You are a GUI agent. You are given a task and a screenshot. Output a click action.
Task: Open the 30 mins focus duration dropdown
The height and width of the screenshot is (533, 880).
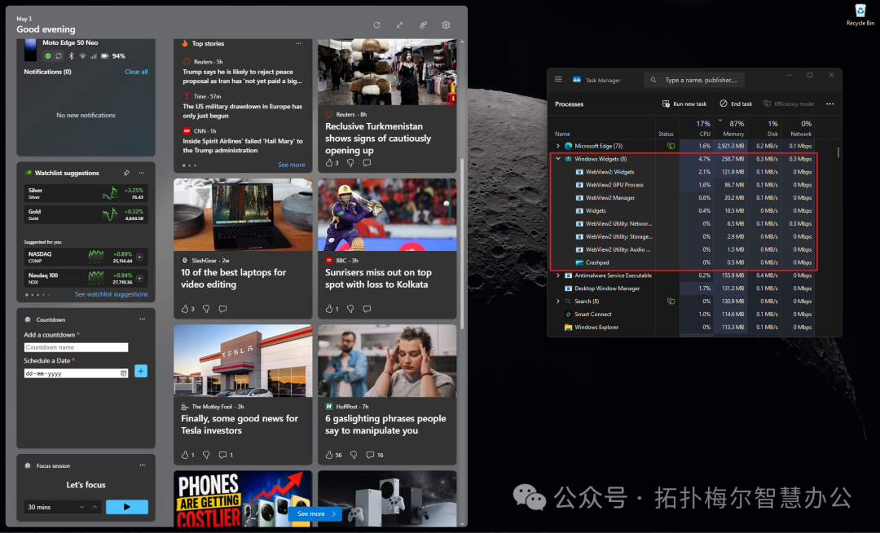pos(82,507)
